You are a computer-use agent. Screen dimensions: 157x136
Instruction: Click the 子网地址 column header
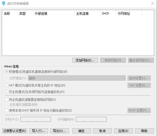pyautogui.click(x=129, y=14)
